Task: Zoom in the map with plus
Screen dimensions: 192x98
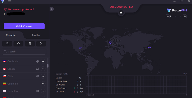Action: (x=185, y=16)
